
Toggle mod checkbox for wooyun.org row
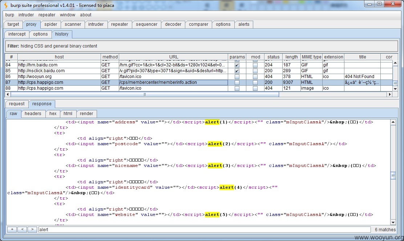[x=255, y=77]
